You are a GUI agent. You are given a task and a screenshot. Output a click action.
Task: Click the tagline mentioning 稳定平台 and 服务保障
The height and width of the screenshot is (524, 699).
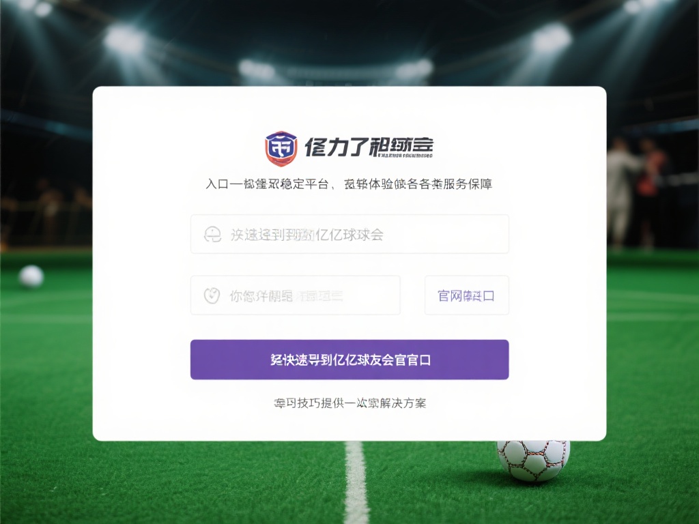(349, 184)
